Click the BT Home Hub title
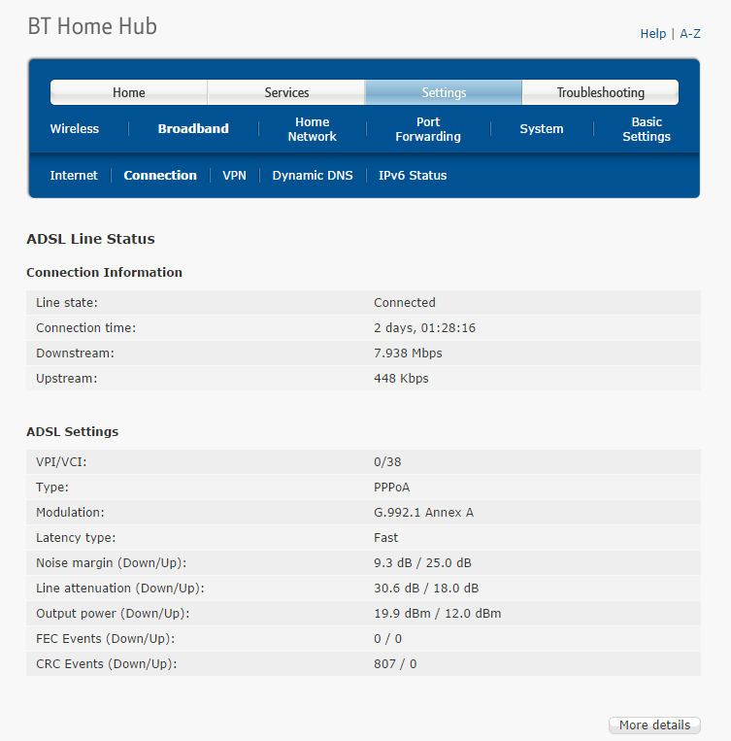731x741 pixels. [92, 26]
